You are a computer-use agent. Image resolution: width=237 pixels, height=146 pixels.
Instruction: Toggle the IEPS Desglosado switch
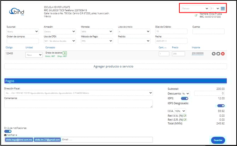tap(221, 105)
